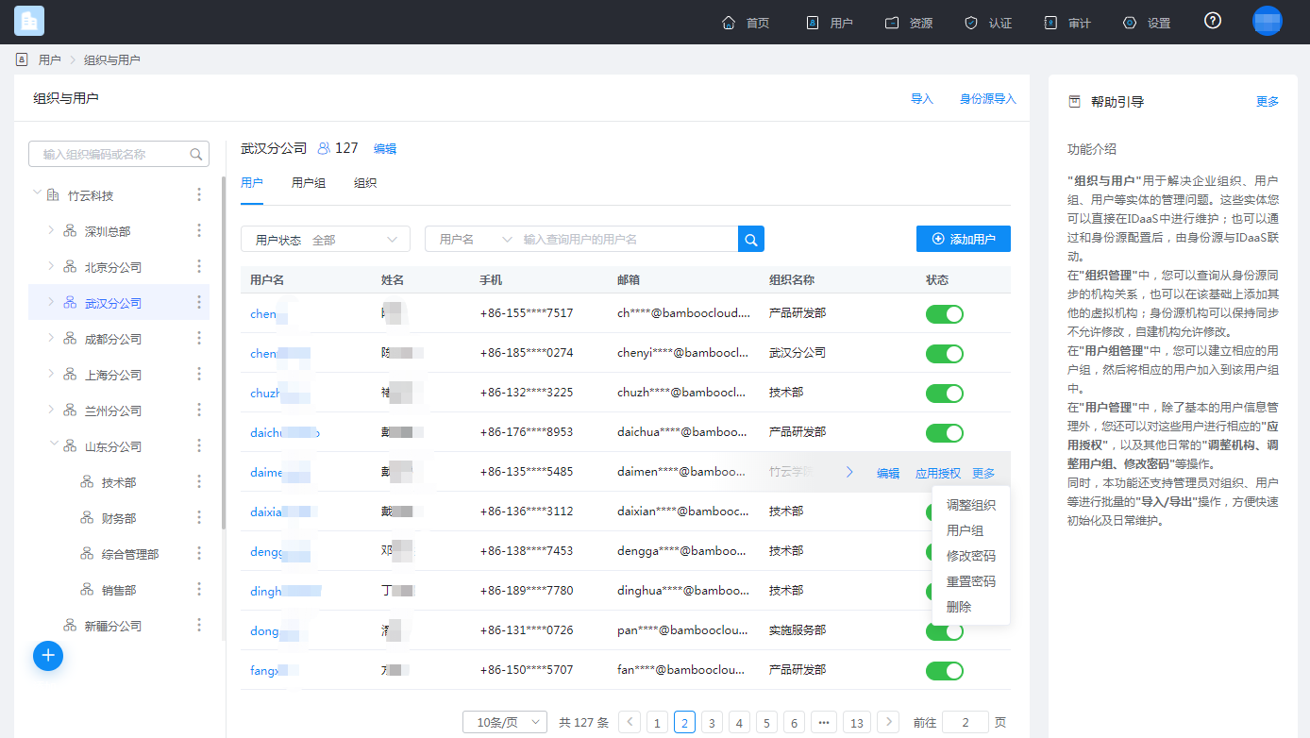
Task: Open the three-dot menu for 深圳总部
Action: [199, 231]
